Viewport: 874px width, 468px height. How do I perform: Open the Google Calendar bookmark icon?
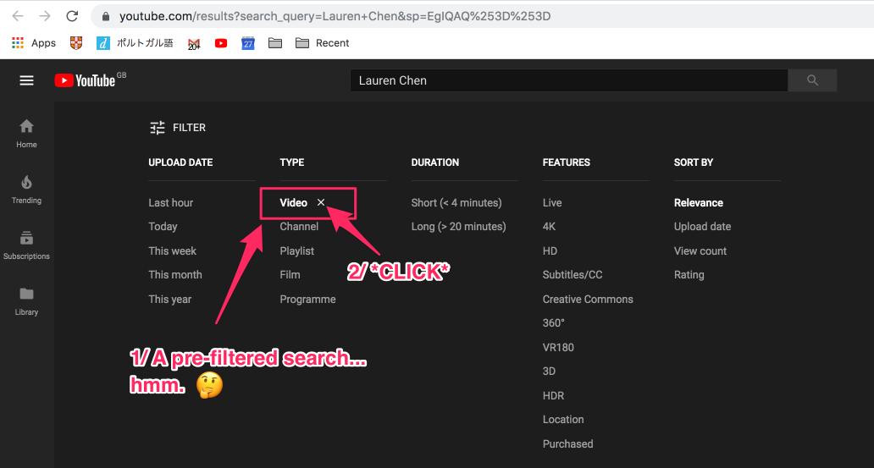tap(248, 43)
